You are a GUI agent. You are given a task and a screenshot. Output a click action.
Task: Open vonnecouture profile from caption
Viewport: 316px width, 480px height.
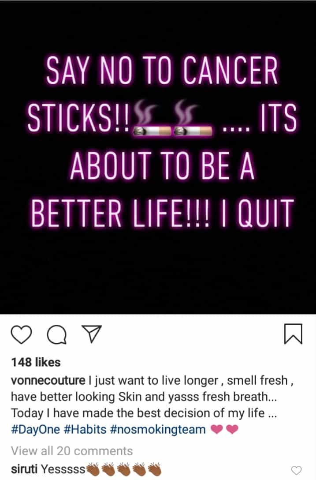[x=48, y=380]
